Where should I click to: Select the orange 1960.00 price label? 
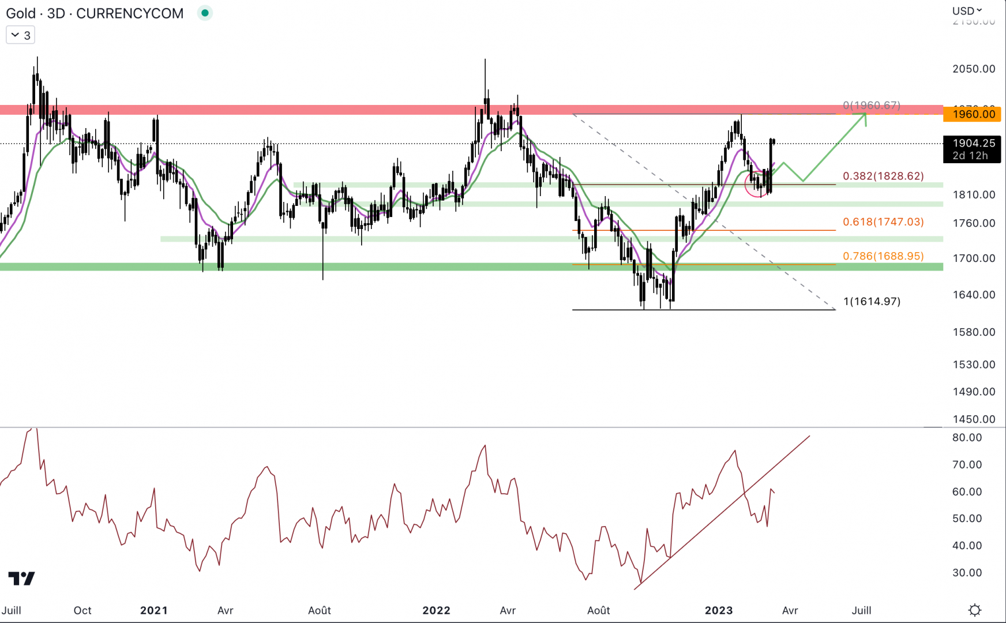(972, 114)
